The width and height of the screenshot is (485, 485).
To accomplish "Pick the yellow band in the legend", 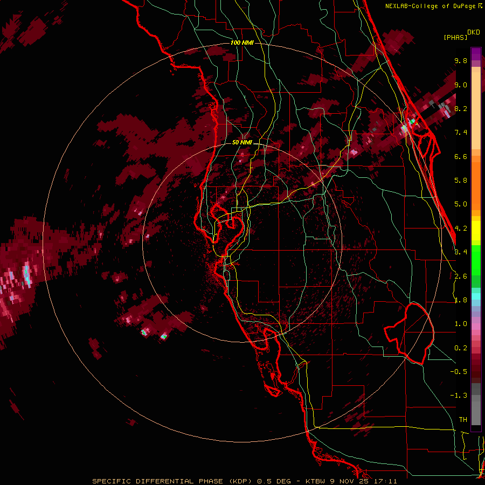I will coord(476,231).
